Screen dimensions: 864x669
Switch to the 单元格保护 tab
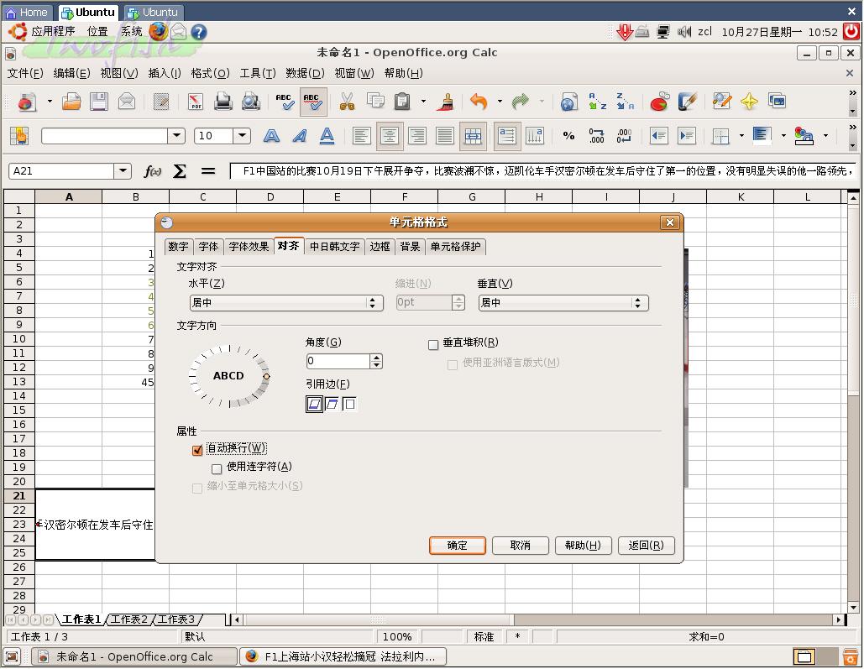[456, 247]
